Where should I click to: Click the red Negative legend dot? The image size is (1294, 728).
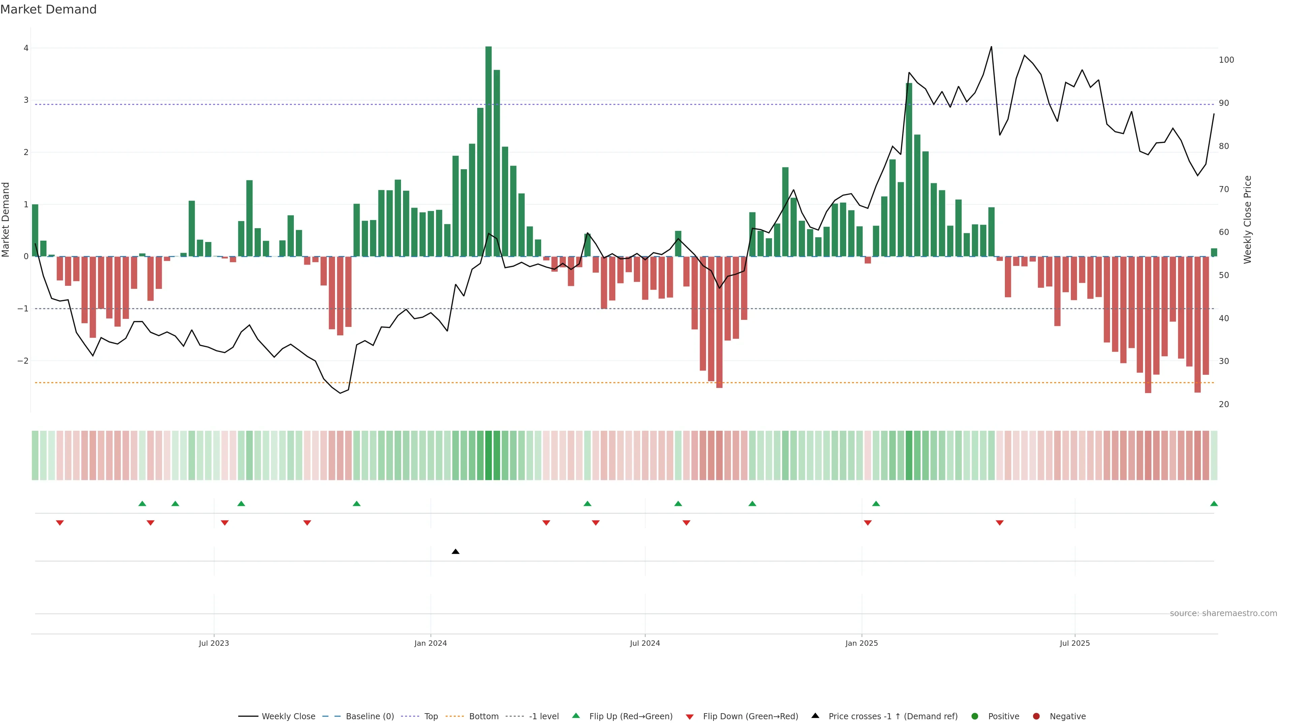1036,716
